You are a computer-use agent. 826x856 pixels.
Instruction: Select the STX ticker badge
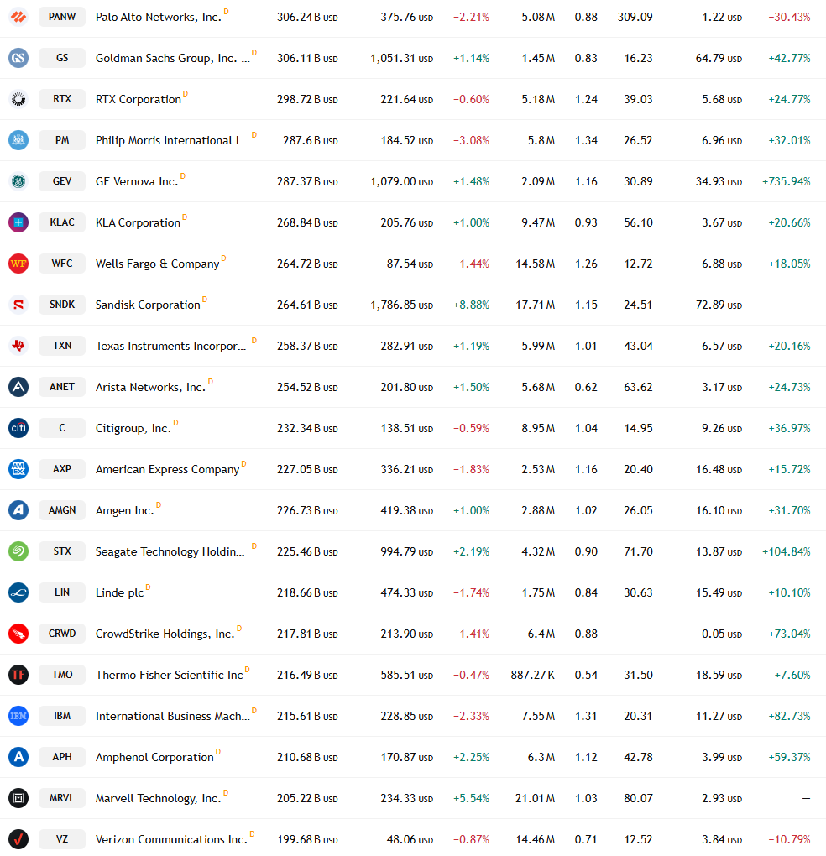tap(62, 551)
